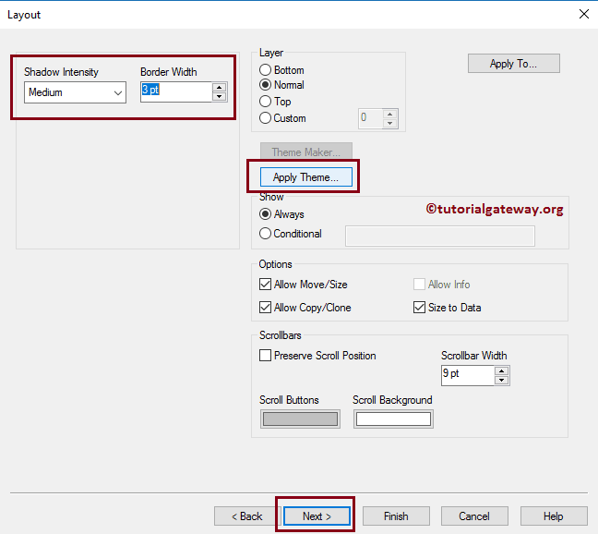Image resolution: width=598 pixels, height=534 pixels.
Task: Click the Theme Maker... button
Action: point(305,152)
